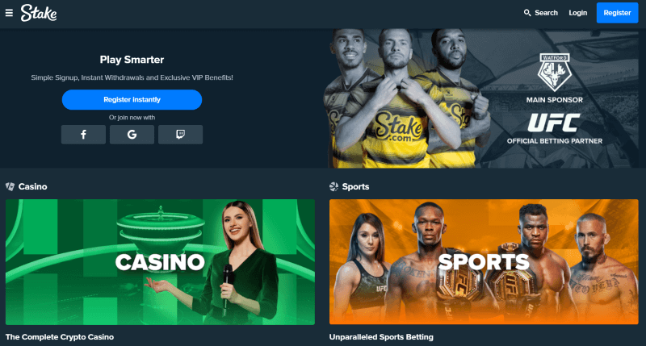The image size is (646, 346).
Task: Open the hamburger menu icon
Action: point(9,13)
